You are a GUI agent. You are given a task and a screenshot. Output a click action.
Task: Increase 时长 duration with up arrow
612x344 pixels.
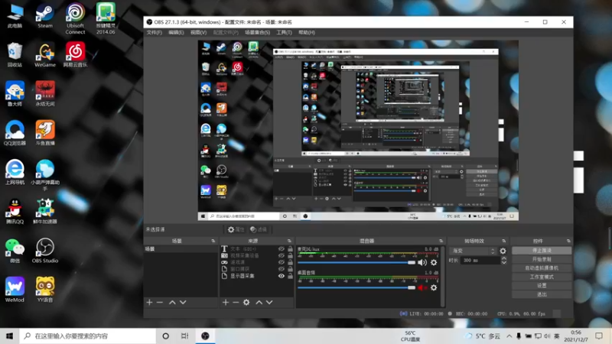(x=504, y=258)
